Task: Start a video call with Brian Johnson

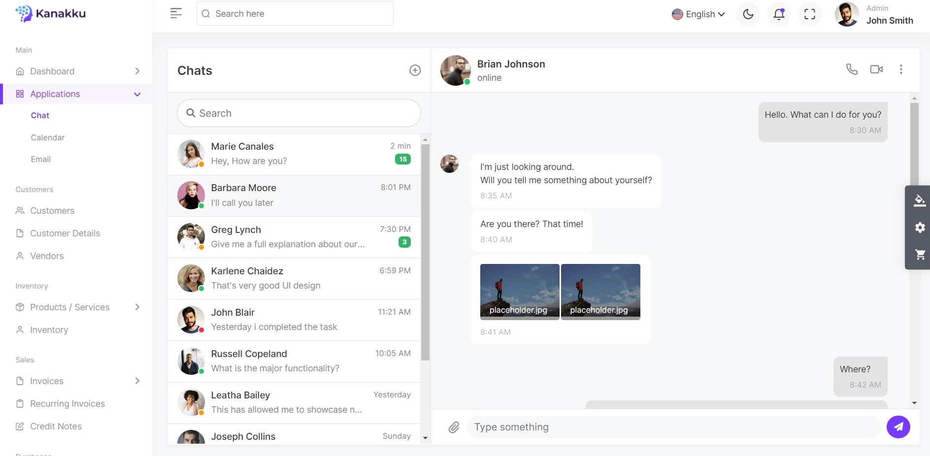Action: (x=876, y=69)
